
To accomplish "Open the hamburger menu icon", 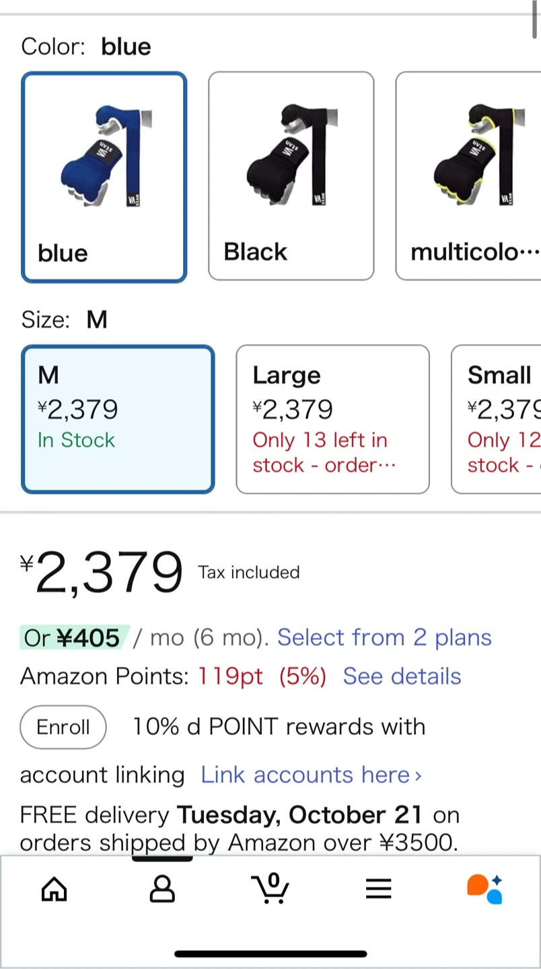I will pos(378,889).
